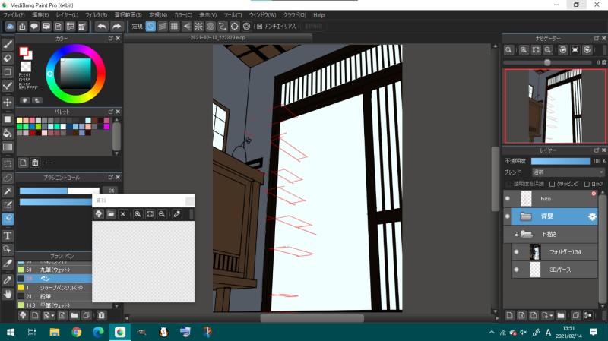
Task: Add a new layer folder
Action: pyautogui.click(x=561, y=315)
